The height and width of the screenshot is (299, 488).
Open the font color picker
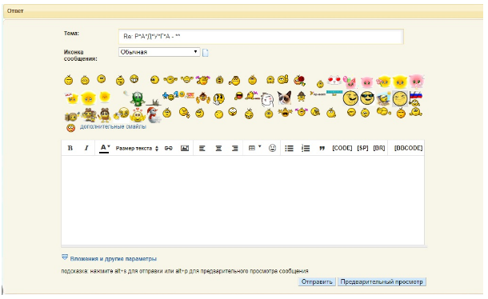tap(105, 148)
